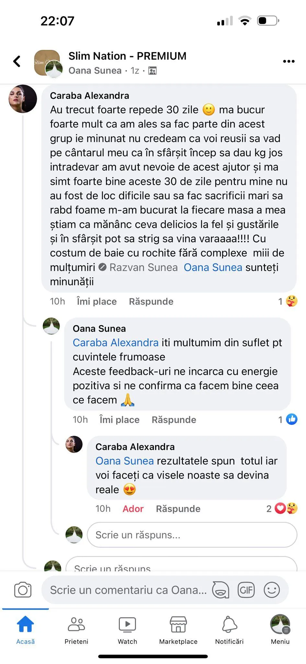The width and height of the screenshot is (306, 664).
Task: Open the GIF picker
Action: click(246, 590)
